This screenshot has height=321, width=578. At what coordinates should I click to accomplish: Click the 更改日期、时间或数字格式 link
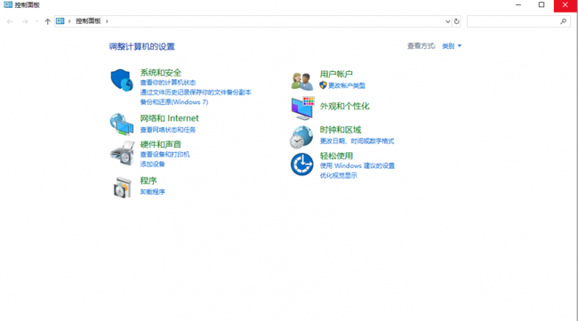[357, 141]
